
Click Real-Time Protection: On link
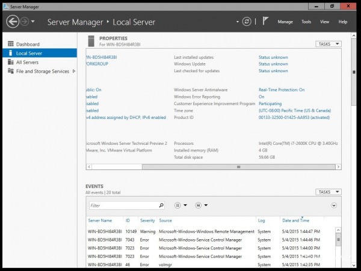(282, 90)
